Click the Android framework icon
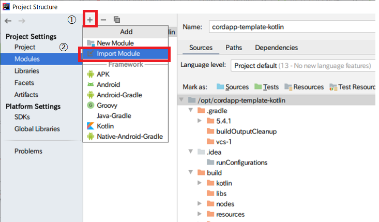Screen dimensions: 379x222 click(x=90, y=84)
